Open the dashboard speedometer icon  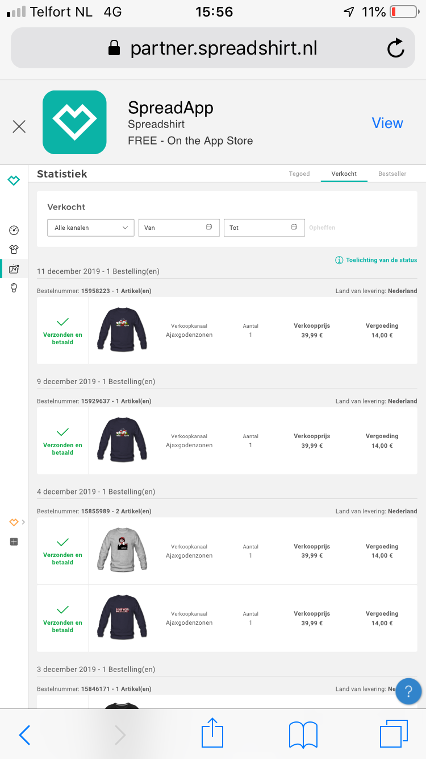pos(14,230)
